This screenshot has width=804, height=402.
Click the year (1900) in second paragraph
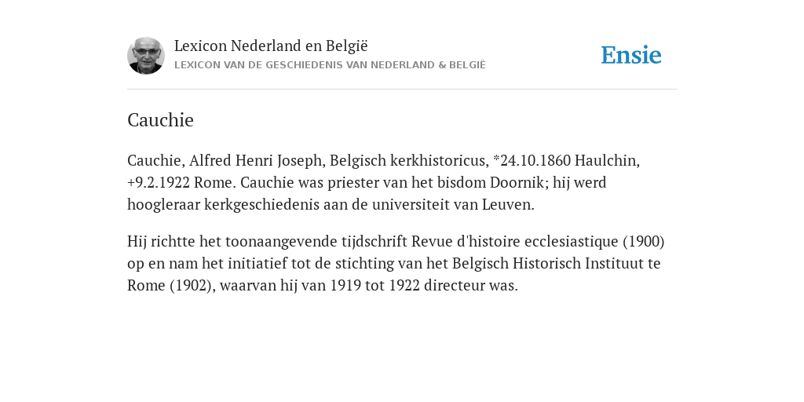[644, 242]
